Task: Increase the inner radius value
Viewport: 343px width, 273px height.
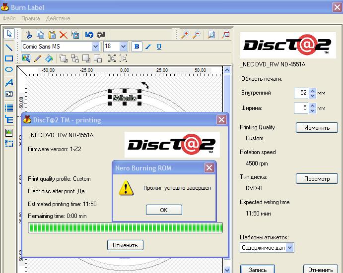Action: click(x=313, y=91)
